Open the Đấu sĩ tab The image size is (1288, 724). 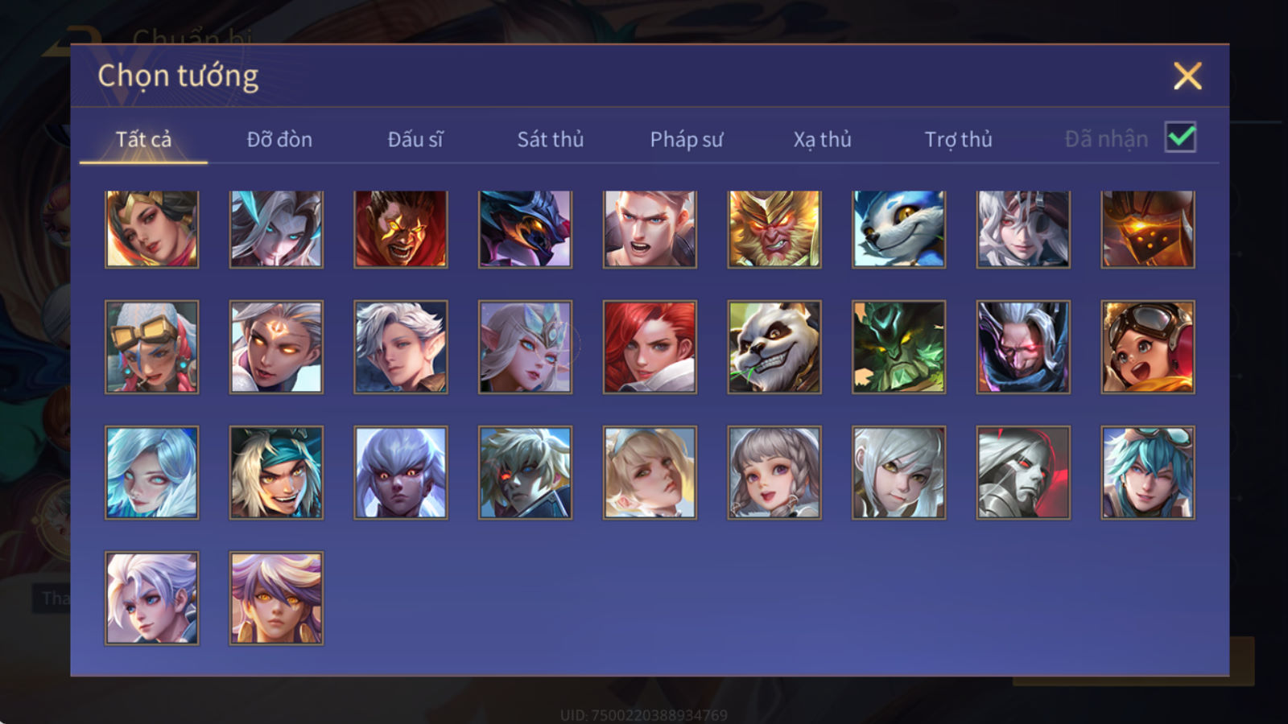pos(415,139)
